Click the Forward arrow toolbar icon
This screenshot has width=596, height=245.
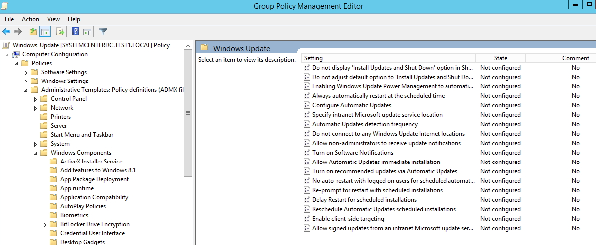[18, 32]
